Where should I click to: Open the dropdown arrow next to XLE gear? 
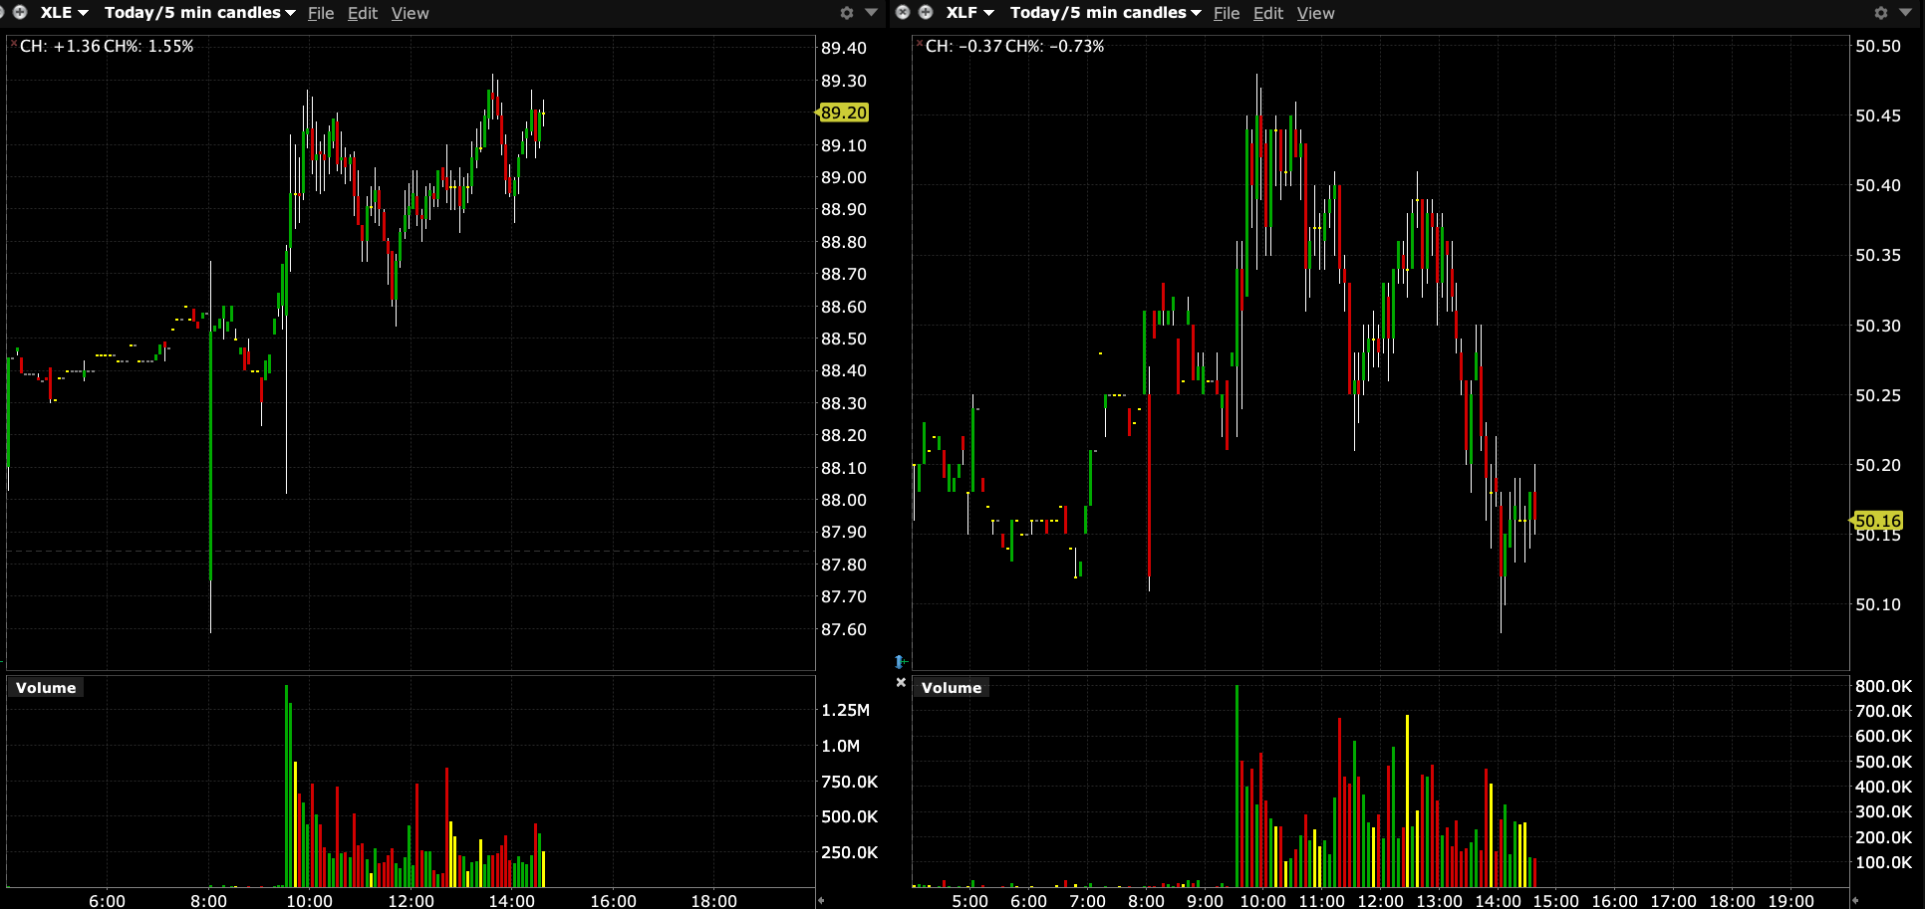[x=871, y=13]
